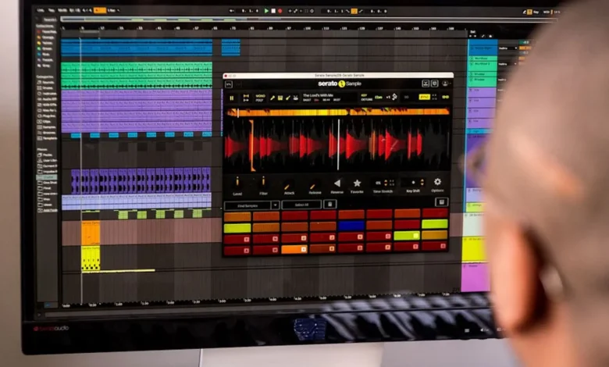Click the Find Samples button
The image size is (609, 367).
248,205
